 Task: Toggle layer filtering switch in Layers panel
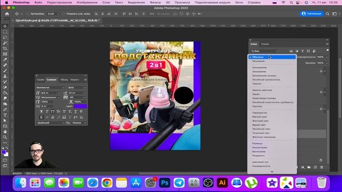(x=328, y=50)
